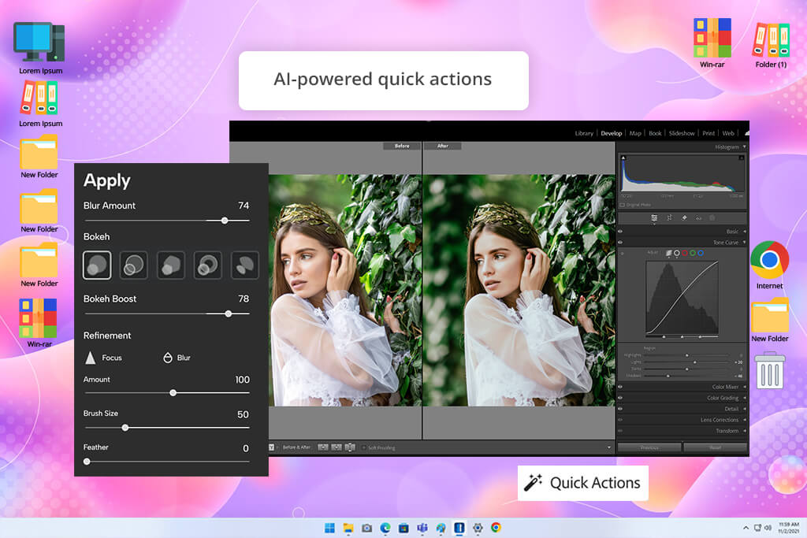Image resolution: width=807 pixels, height=538 pixels.
Task: Pick the Focus refinement brush triangle
Action: pyautogui.click(x=91, y=358)
